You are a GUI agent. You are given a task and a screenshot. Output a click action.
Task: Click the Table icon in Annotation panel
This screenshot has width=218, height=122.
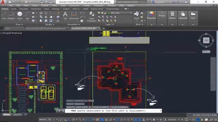point(82,21)
